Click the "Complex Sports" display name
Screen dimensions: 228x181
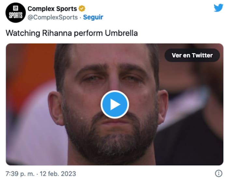52,8
